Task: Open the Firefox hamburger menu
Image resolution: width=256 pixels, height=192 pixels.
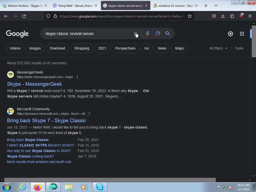Action: [x=250, y=16]
